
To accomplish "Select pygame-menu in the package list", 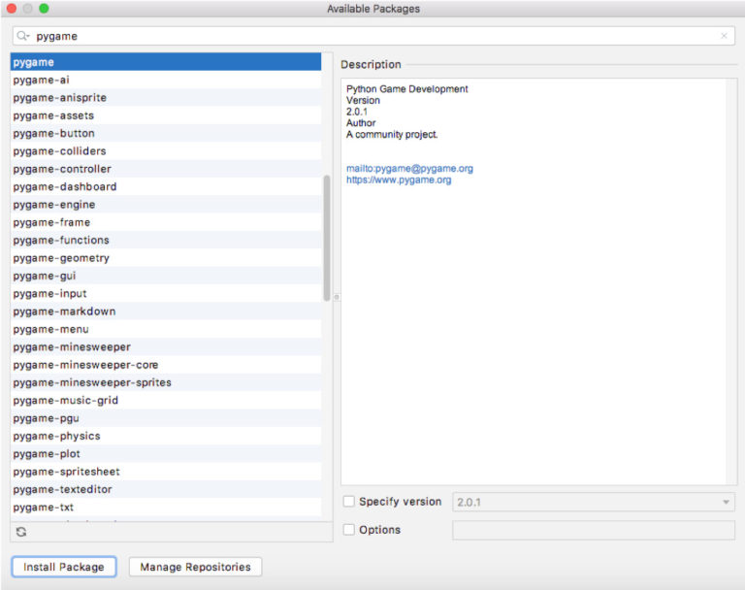I will tap(50, 329).
